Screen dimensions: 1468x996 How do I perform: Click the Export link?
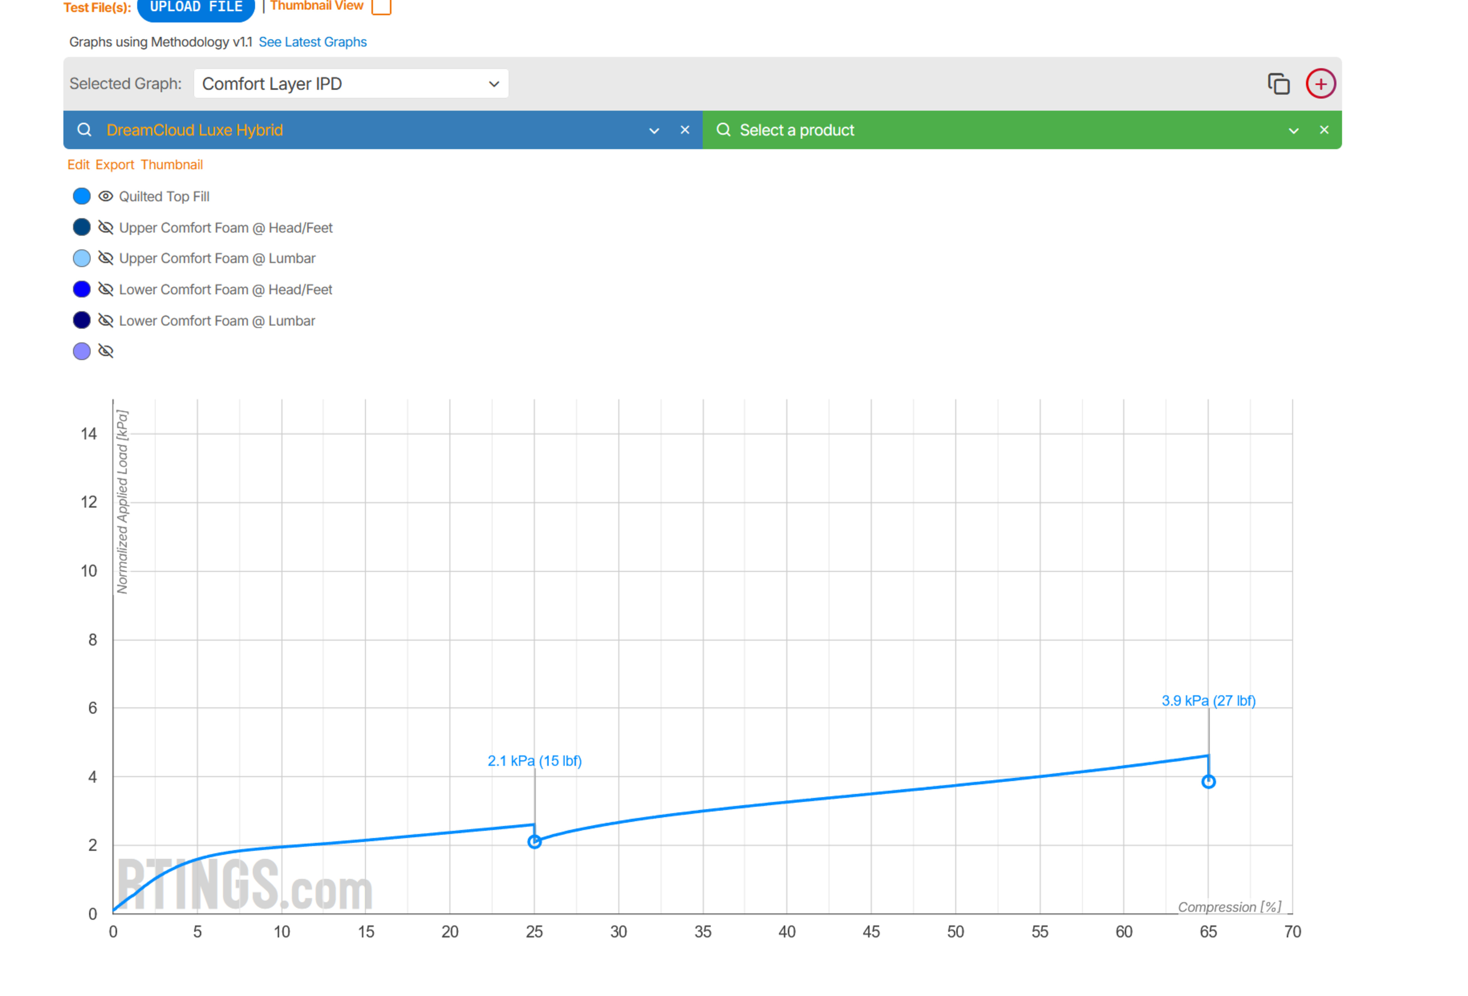tap(114, 165)
